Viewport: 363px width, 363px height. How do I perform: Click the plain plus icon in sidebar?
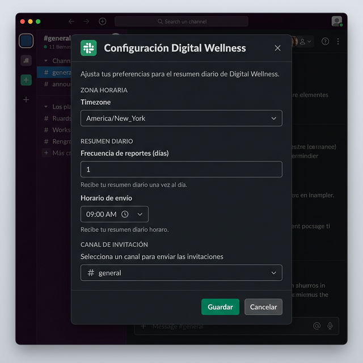click(26, 100)
